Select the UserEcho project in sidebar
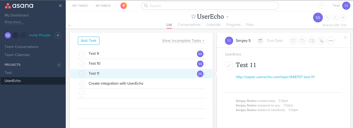 coord(33,81)
